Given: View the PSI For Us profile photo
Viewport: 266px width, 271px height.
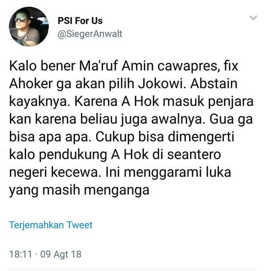Looking at the screenshot, I should pyautogui.click(x=29, y=27).
